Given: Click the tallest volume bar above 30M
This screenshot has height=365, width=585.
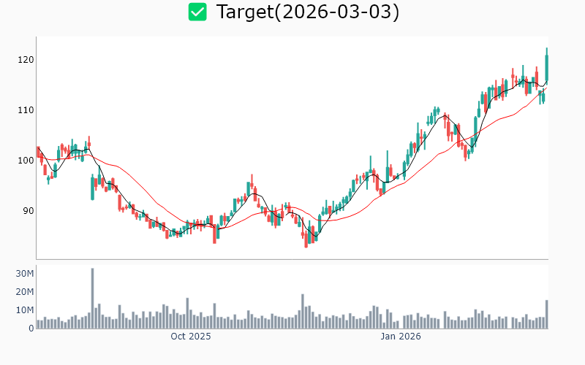Looking at the screenshot, I should [92, 298].
